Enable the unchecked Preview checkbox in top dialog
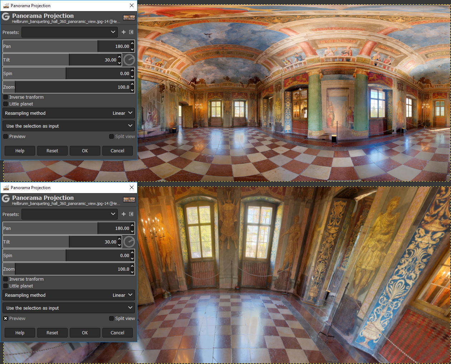 (6, 137)
